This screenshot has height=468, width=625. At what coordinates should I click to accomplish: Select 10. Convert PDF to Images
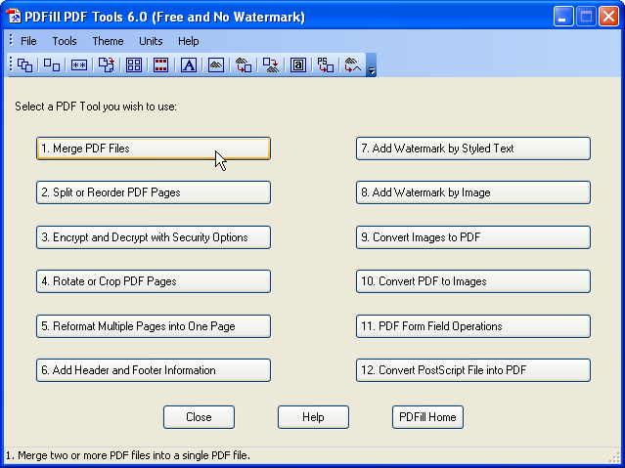(473, 281)
